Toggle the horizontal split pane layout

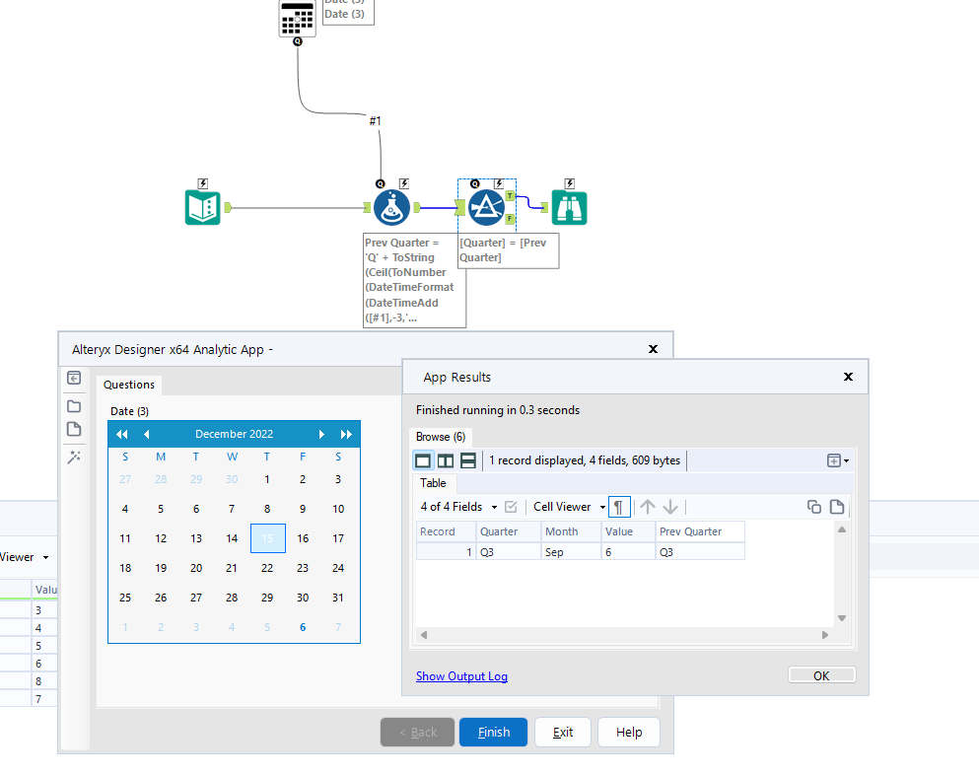click(x=466, y=459)
